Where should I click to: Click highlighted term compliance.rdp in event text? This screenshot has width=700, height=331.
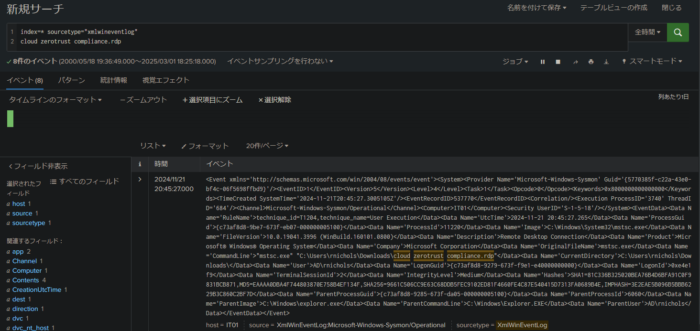(470, 256)
